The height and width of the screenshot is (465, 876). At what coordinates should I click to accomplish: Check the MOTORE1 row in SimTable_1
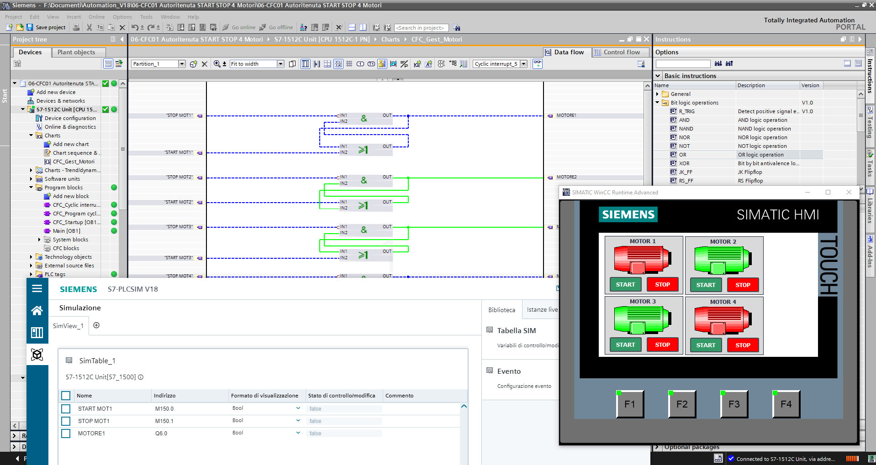click(66, 433)
